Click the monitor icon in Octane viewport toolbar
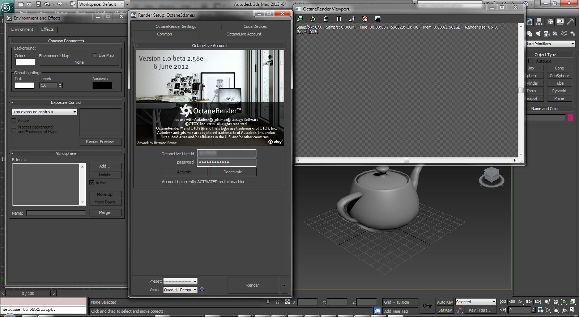This screenshot has width=579, height=317. (x=378, y=19)
